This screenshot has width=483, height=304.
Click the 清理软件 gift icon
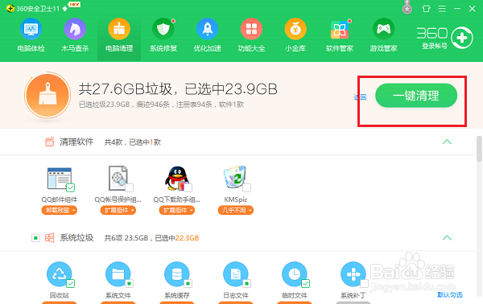50,142
